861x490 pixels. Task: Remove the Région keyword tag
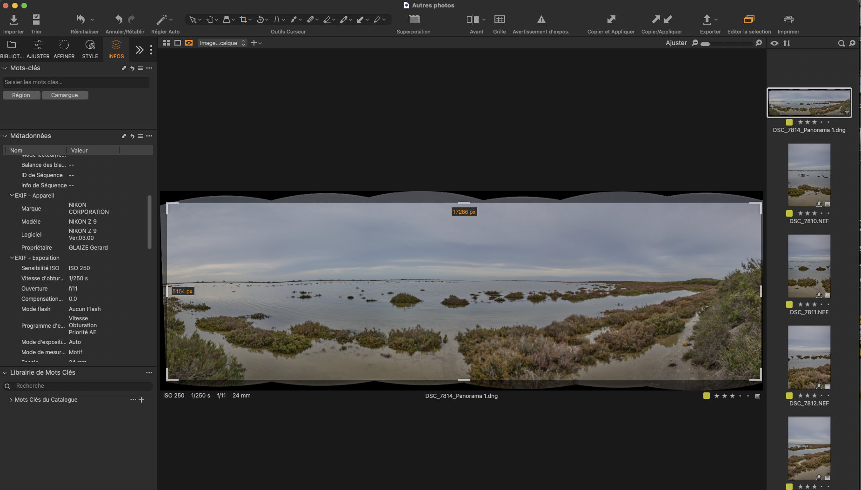click(x=21, y=95)
